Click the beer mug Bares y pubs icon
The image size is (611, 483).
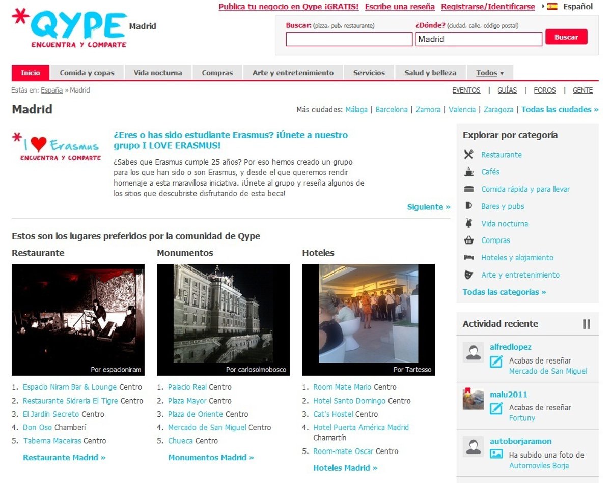(468, 206)
